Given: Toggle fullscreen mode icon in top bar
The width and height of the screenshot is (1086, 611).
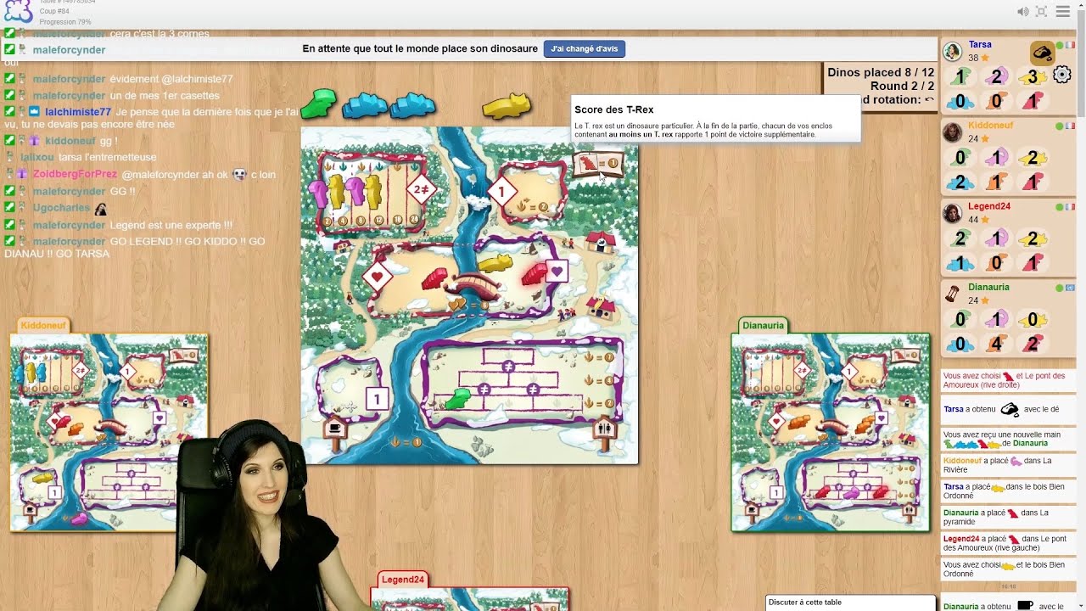Looking at the screenshot, I should pos(1041,11).
